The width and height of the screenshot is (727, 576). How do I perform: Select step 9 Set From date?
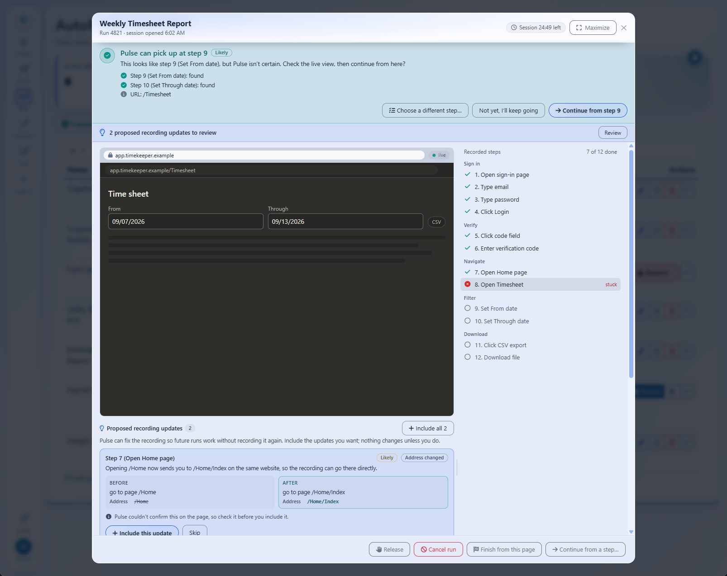pyautogui.click(x=540, y=308)
